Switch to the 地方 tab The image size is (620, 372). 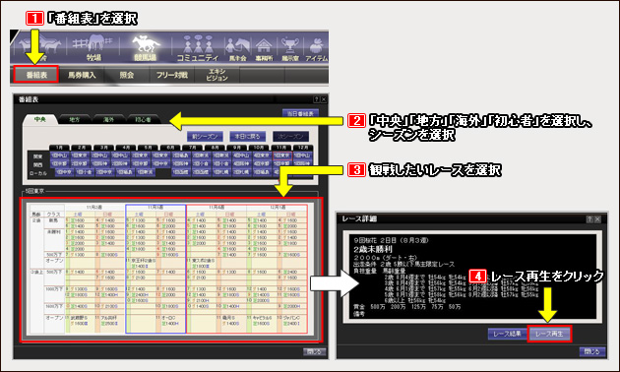75,119
